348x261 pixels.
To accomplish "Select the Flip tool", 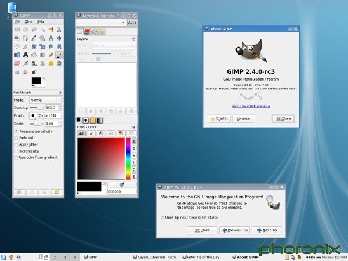I will pyautogui.click(x=17, y=55).
